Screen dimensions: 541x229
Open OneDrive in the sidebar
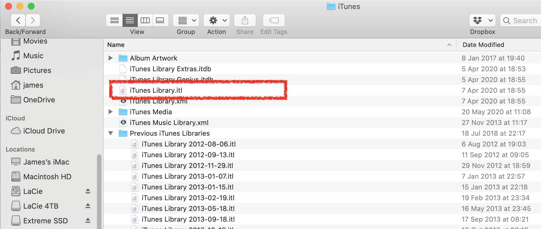click(33, 100)
